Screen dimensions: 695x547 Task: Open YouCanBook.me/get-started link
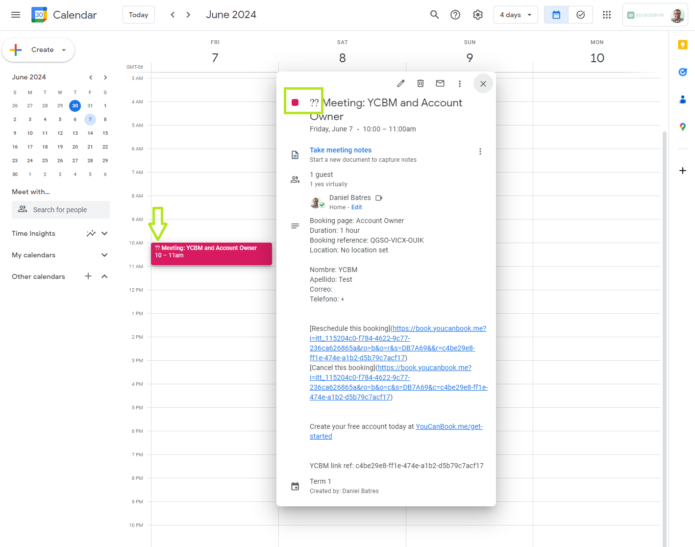[396, 431]
